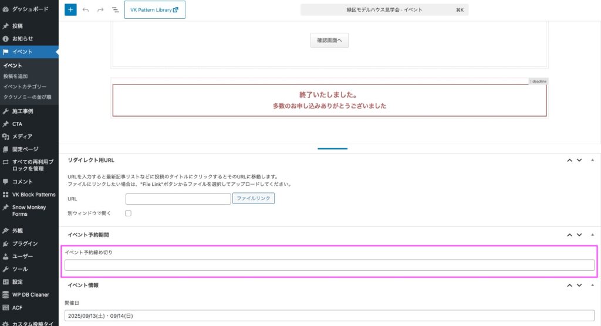601x326 pixels.
Task: Open メディア in the sidebar
Action: click(x=22, y=137)
